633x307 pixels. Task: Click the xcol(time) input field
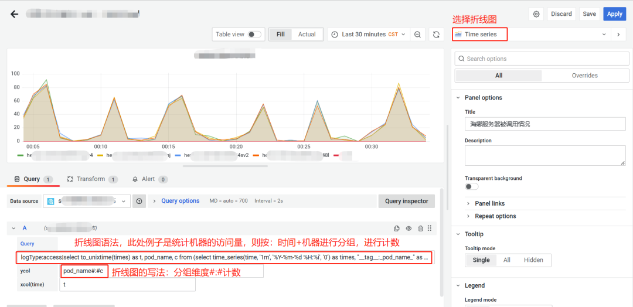(127, 284)
